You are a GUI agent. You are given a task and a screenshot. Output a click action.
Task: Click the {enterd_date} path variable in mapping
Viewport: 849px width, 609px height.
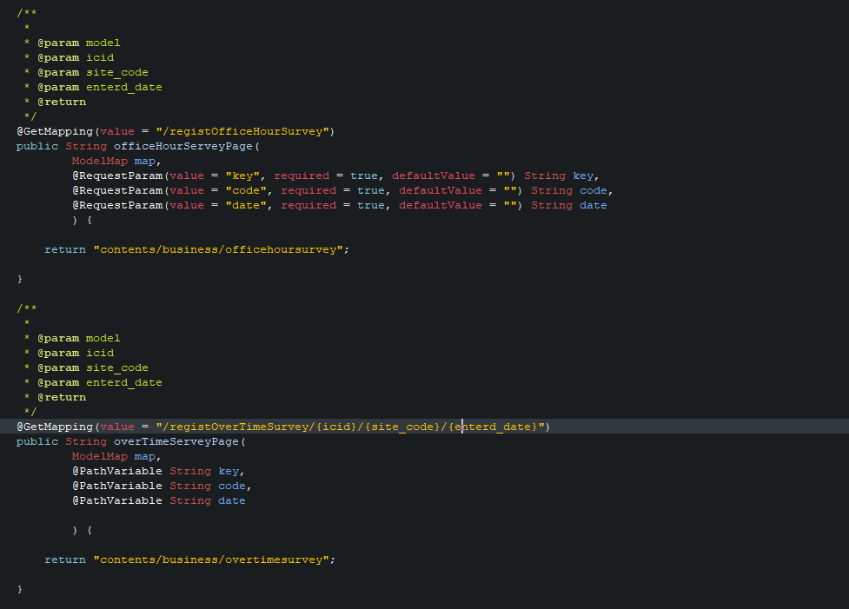click(493, 427)
